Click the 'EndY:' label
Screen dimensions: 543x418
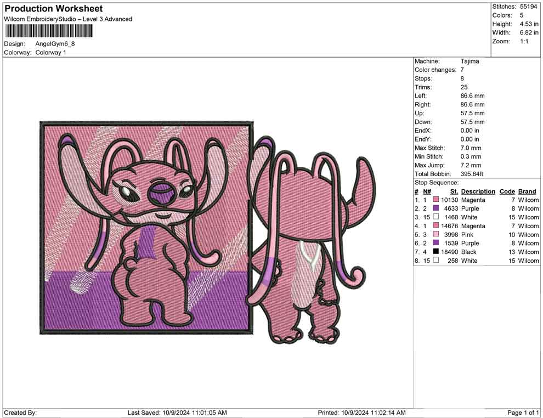(423, 139)
